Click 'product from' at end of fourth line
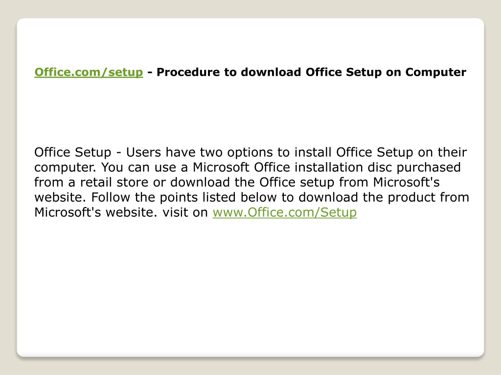Screen dimensions: 501x375 [x=428, y=197]
